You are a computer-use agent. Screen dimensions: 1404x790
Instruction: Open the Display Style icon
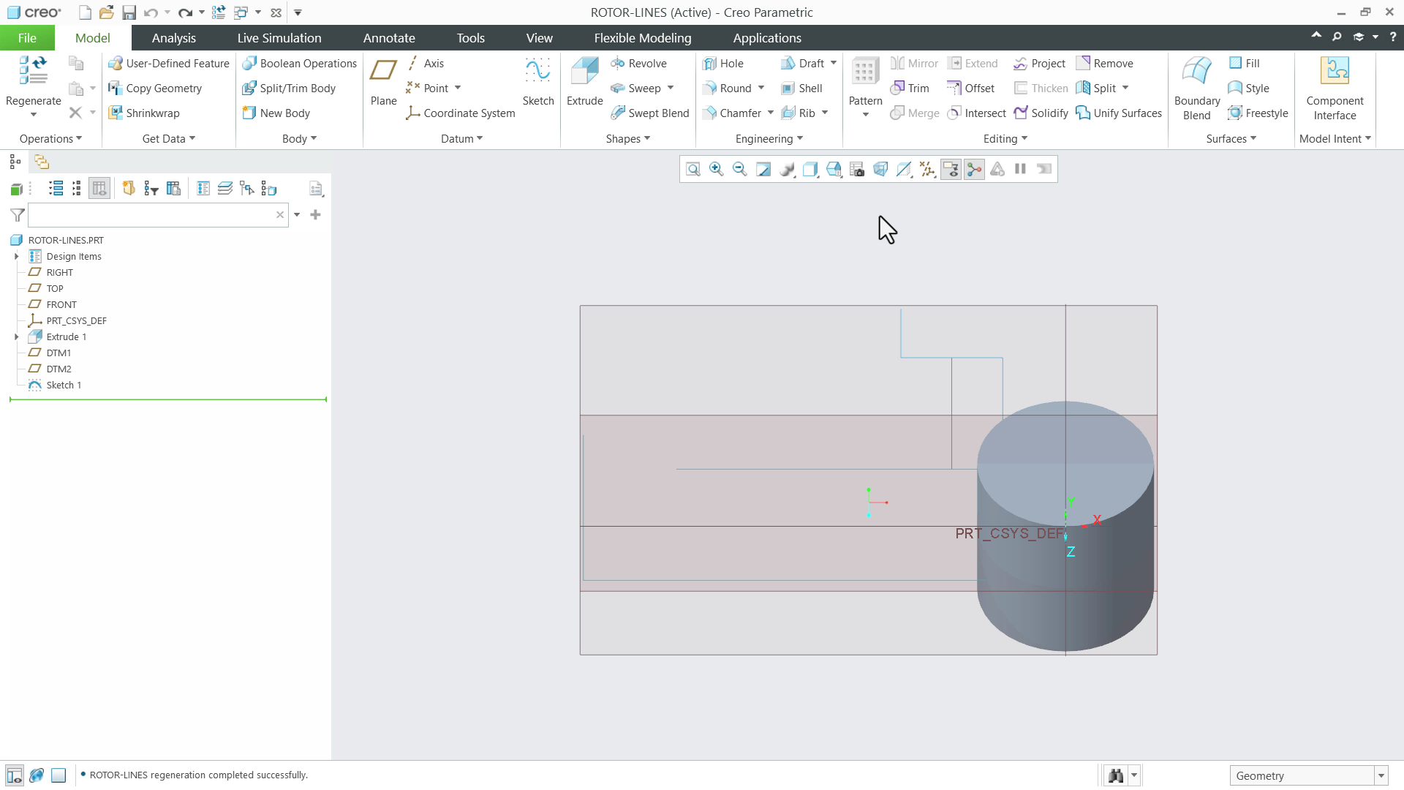[810, 170]
